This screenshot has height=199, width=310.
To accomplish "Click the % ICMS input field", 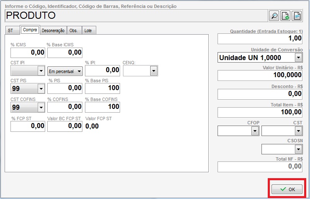I will point(28,53).
